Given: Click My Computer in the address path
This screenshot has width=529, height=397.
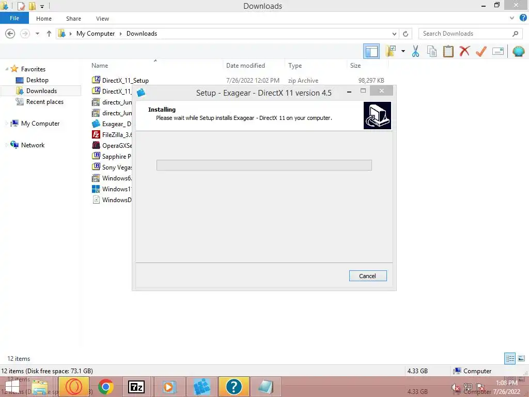Looking at the screenshot, I should click(x=96, y=34).
